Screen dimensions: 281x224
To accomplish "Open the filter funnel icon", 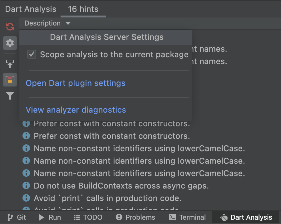I will [x=10, y=96].
